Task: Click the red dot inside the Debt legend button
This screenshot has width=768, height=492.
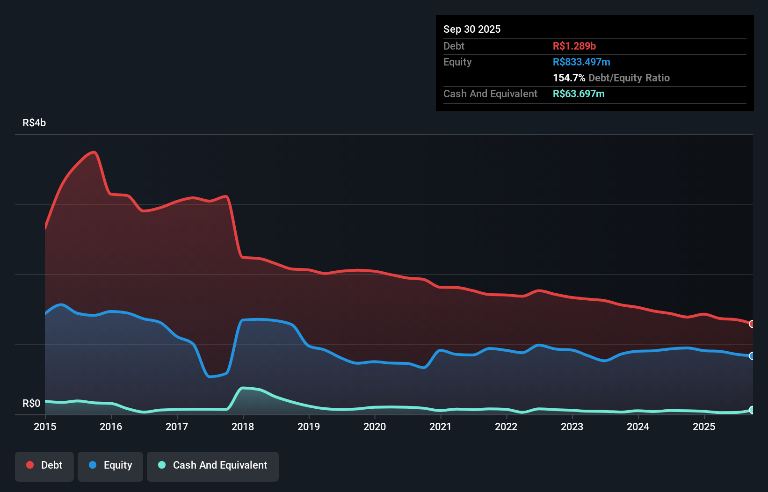Action: click(29, 465)
